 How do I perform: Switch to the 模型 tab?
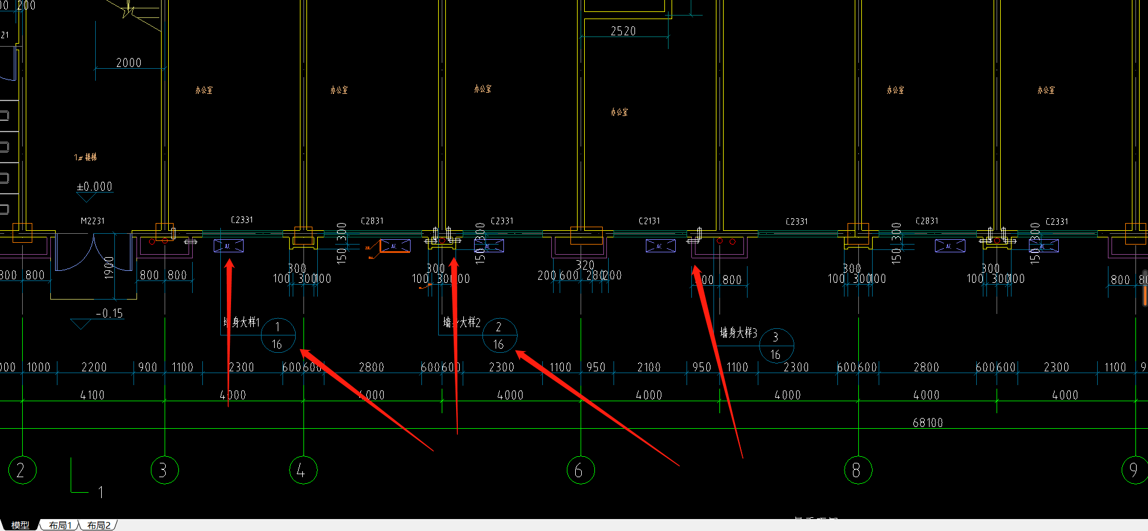click(20, 525)
